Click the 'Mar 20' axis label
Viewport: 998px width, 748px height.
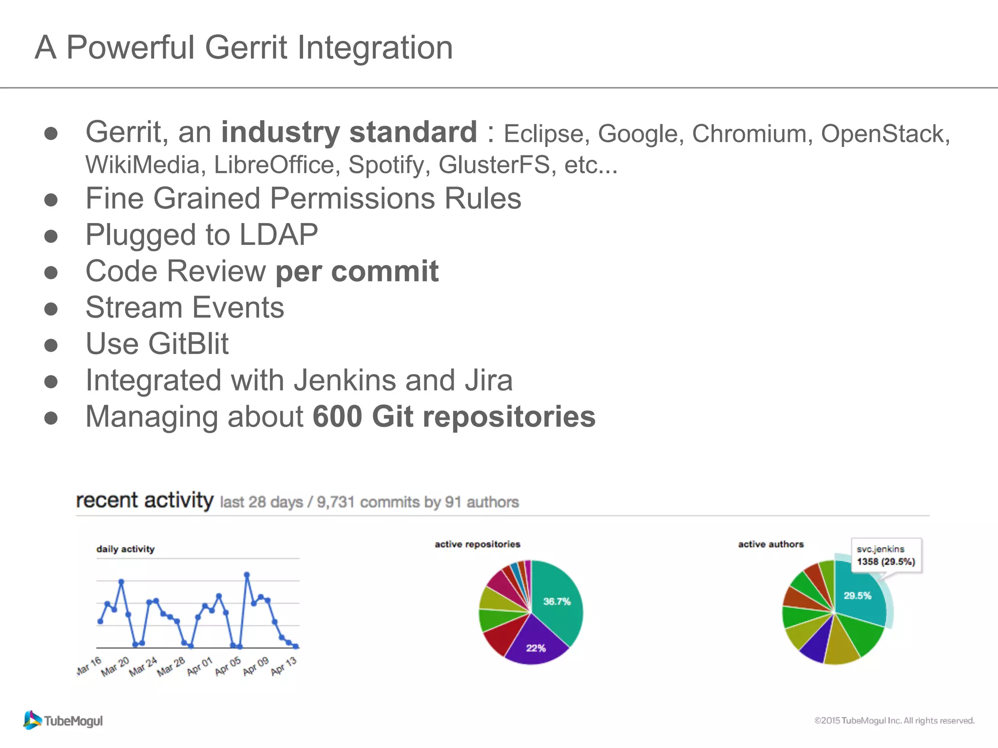point(115,667)
